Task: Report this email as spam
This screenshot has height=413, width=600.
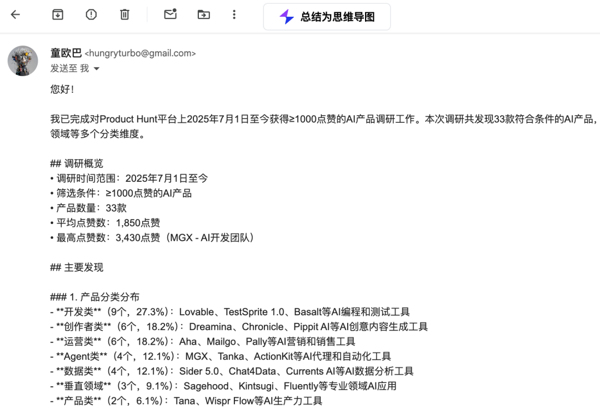Action: (x=91, y=14)
